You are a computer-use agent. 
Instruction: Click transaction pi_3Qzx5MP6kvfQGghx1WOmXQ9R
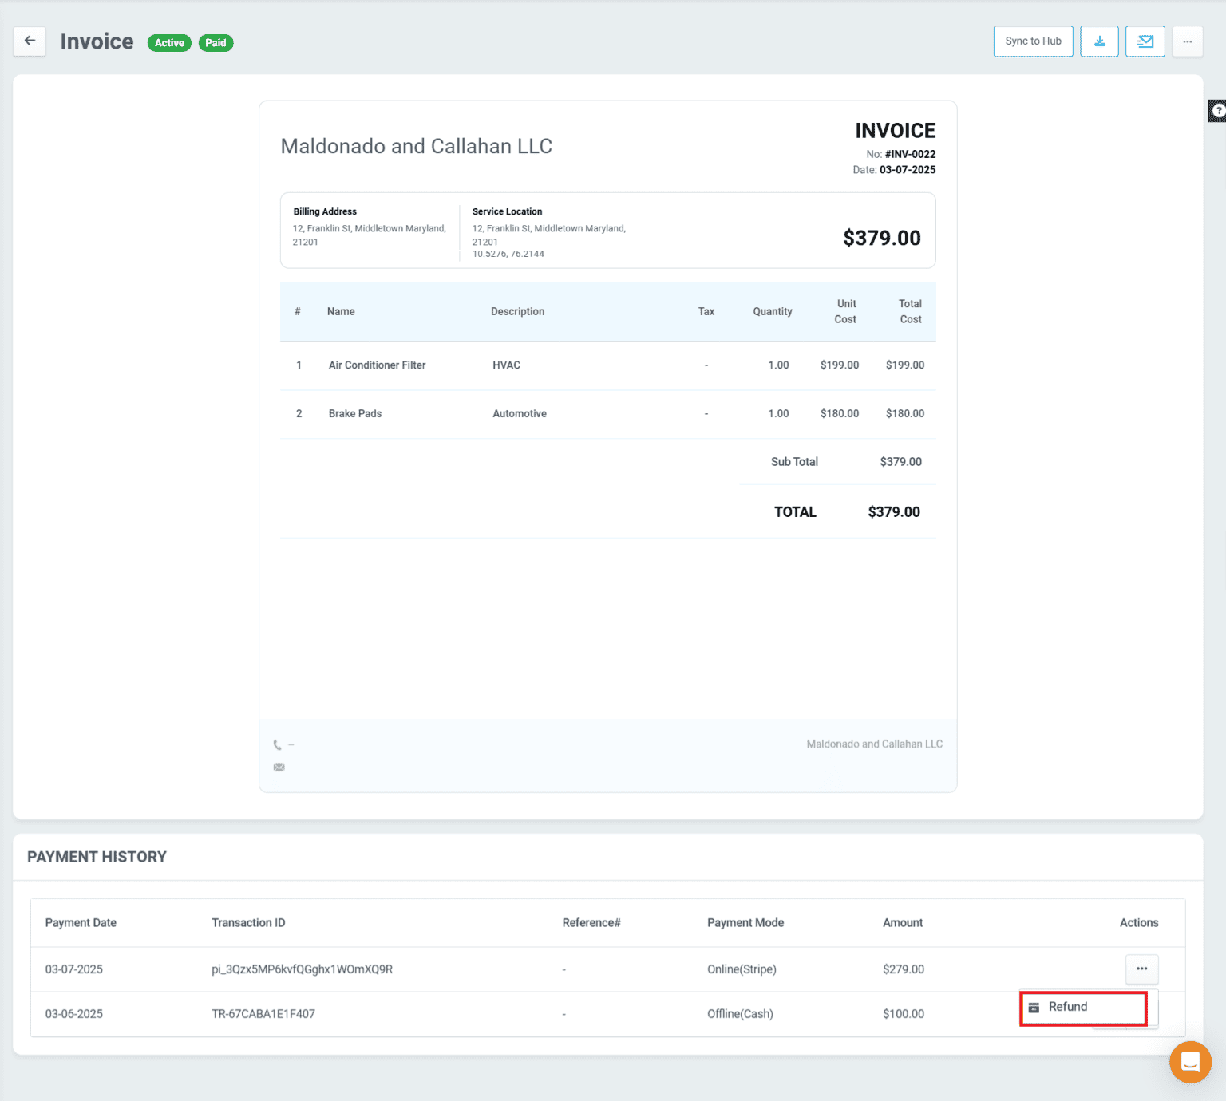pyautogui.click(x=303, y=969)
